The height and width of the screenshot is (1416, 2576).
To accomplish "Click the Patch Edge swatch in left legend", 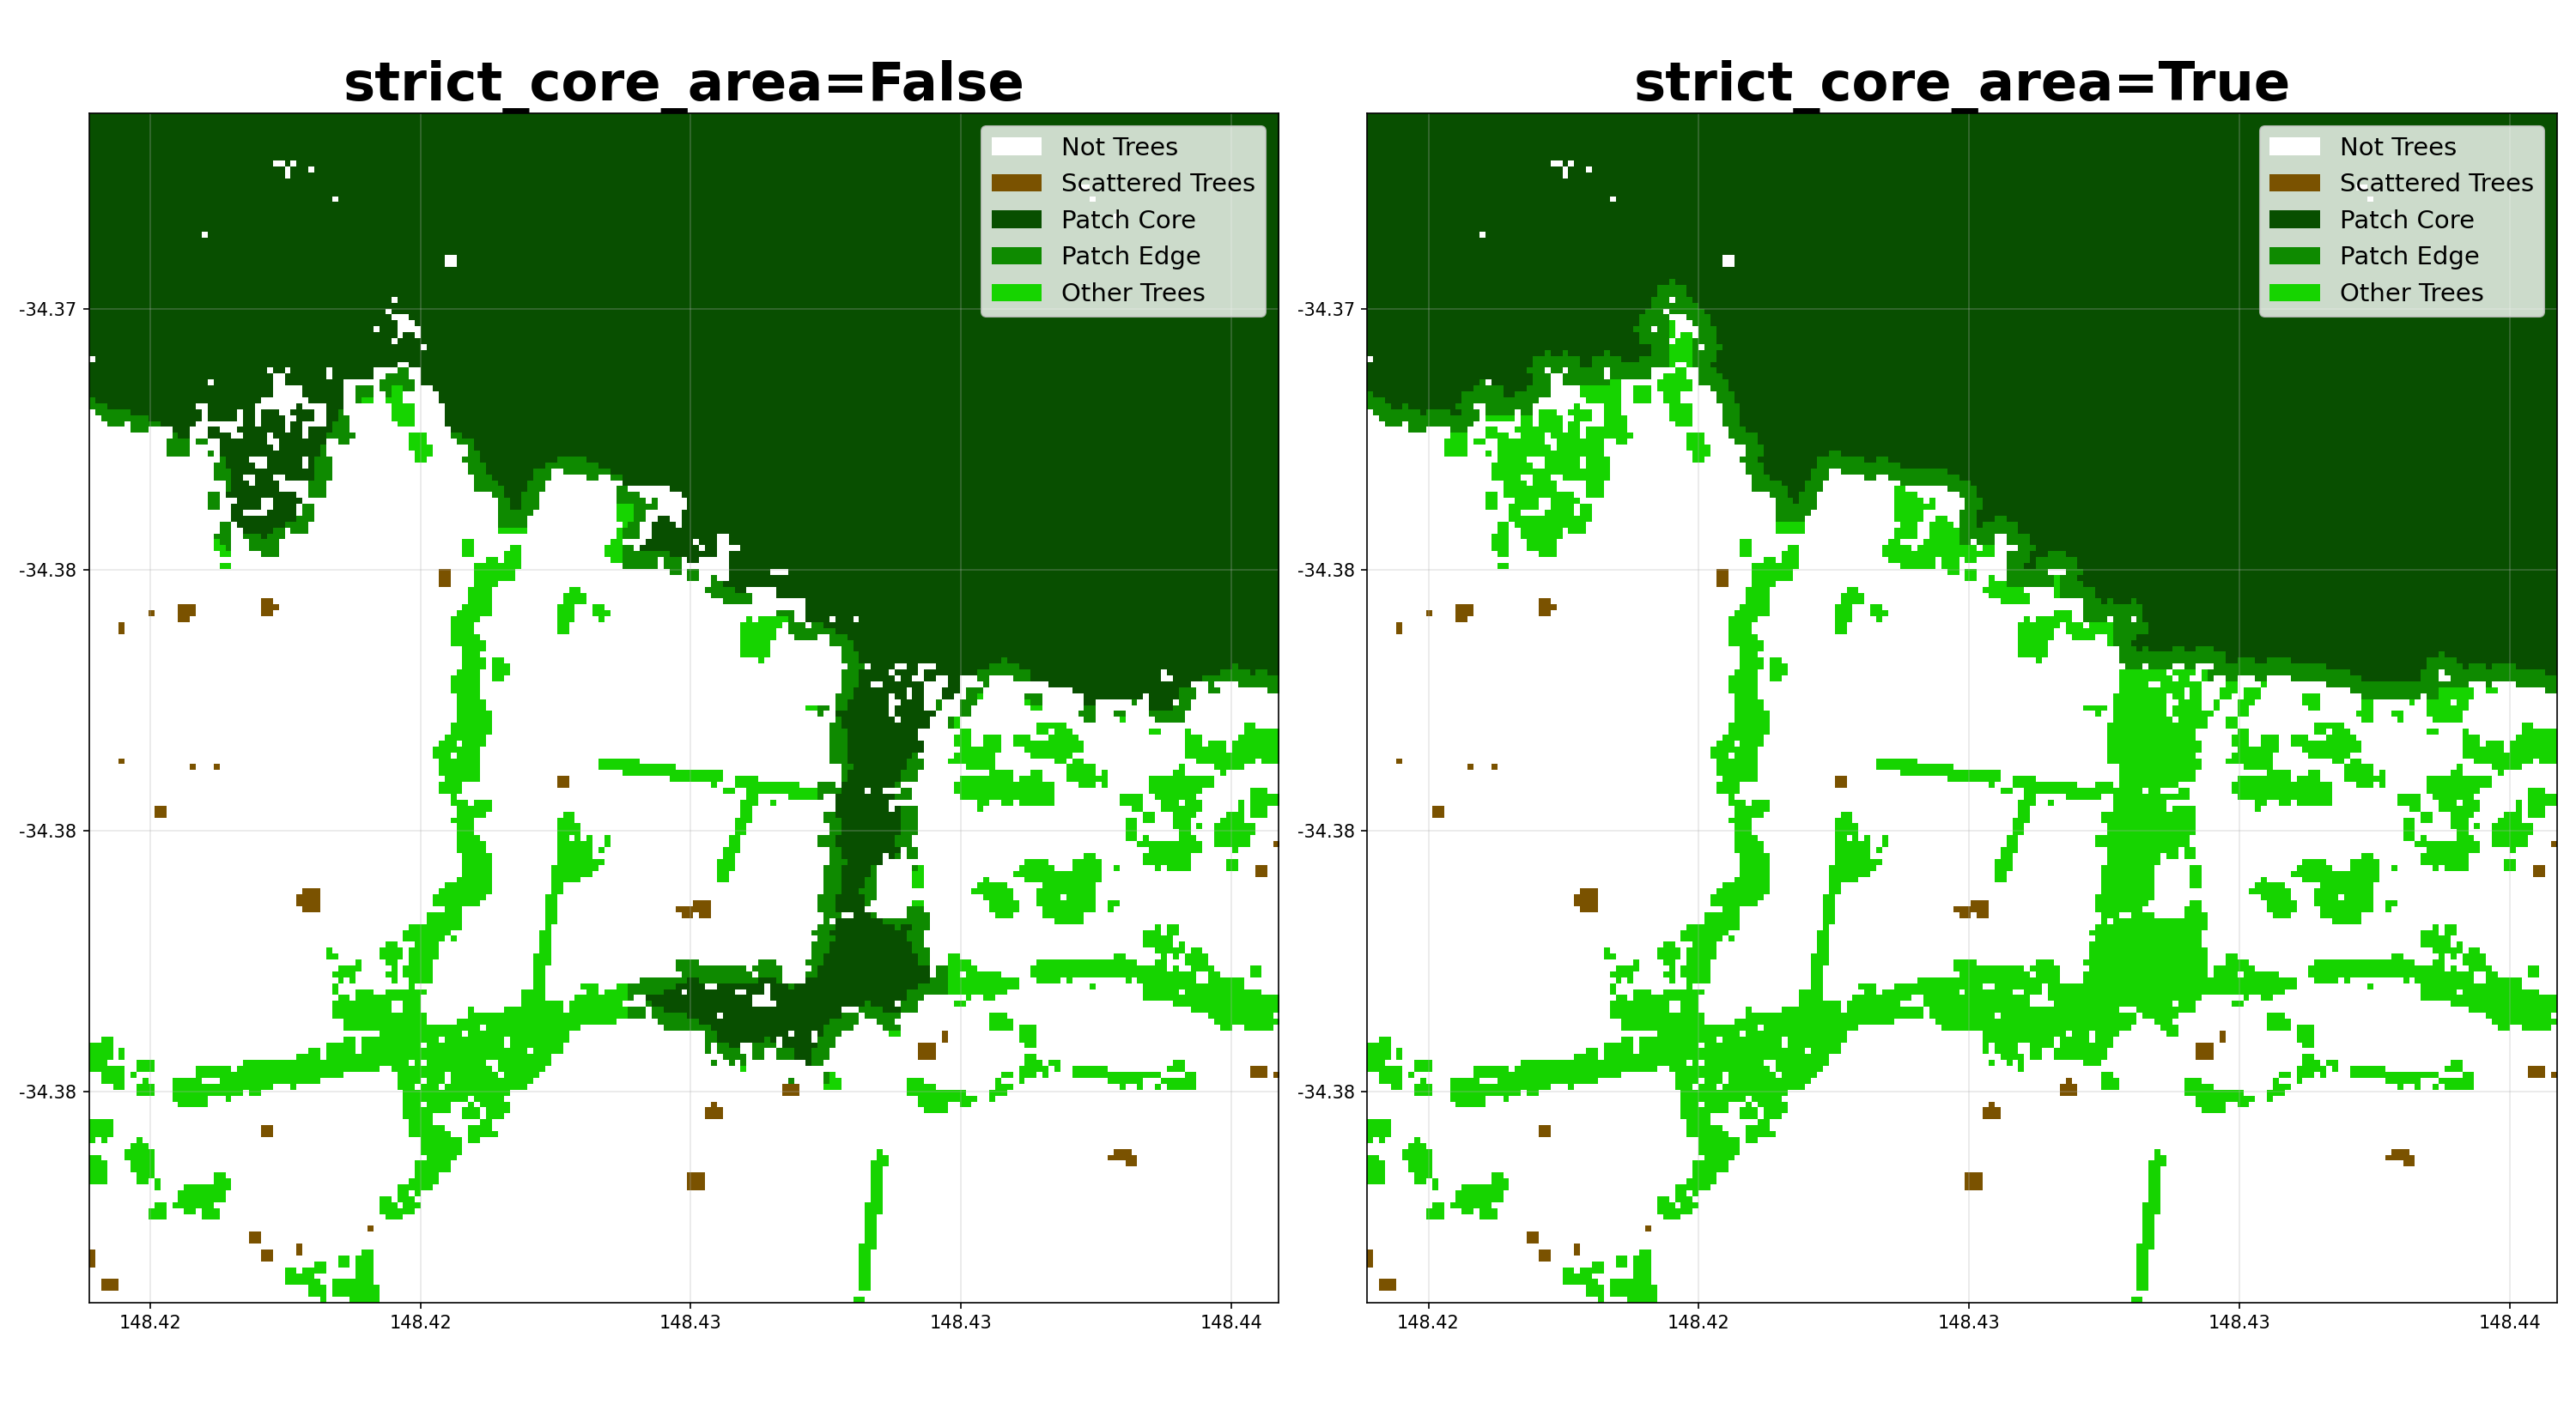I will [x=1016, y=256].
